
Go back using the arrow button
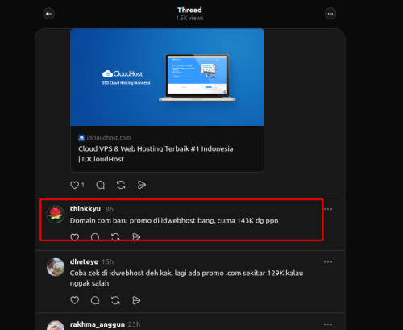[48, 14]
